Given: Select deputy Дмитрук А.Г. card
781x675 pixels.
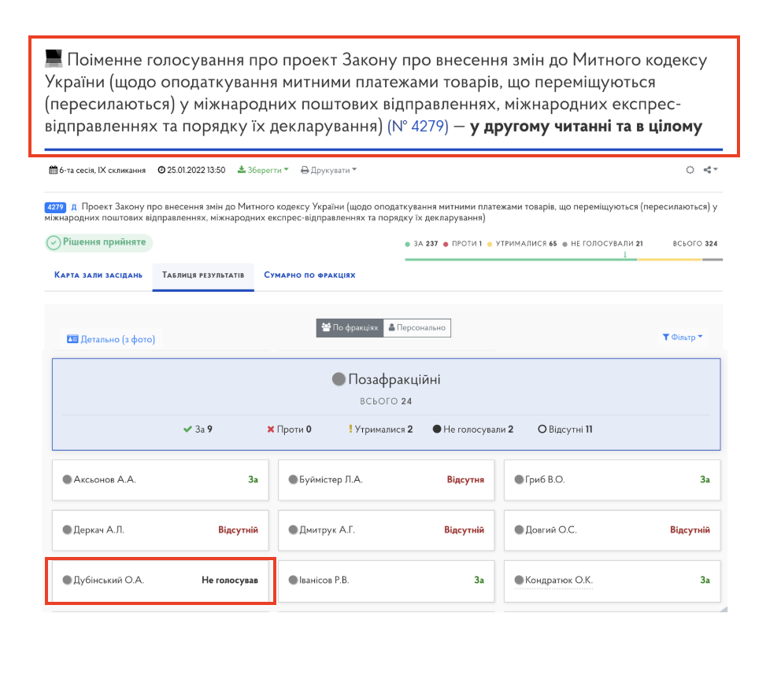Looking at the screenshot, I should 386,530.
